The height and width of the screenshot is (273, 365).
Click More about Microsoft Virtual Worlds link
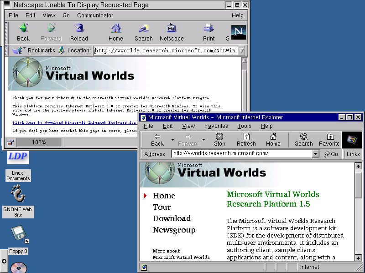tap(181, 254)
